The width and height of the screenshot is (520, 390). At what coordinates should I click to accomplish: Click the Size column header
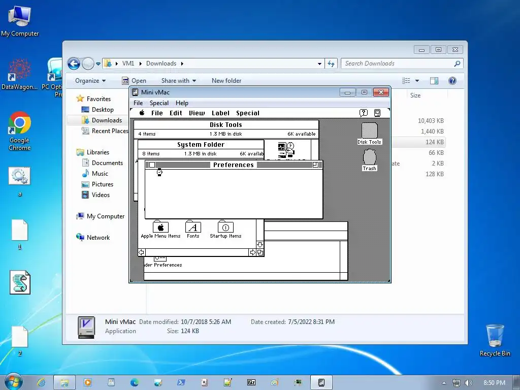(415, 95)
